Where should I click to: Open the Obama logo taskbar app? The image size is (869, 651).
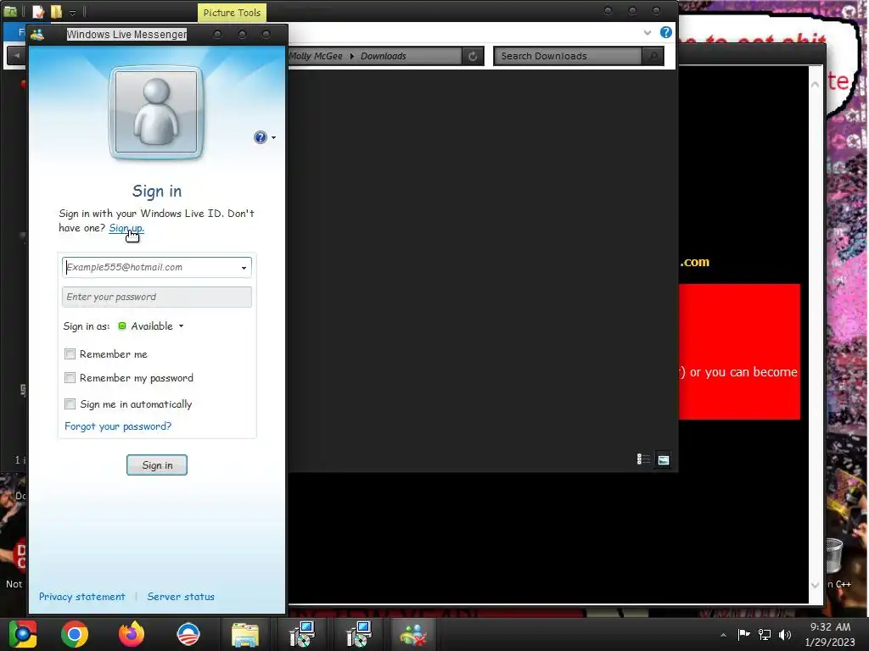(188, 634)
